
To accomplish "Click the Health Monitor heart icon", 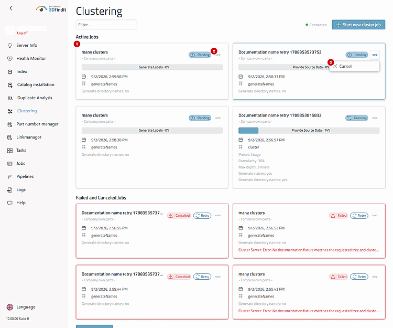I will (x=10, y=58).
